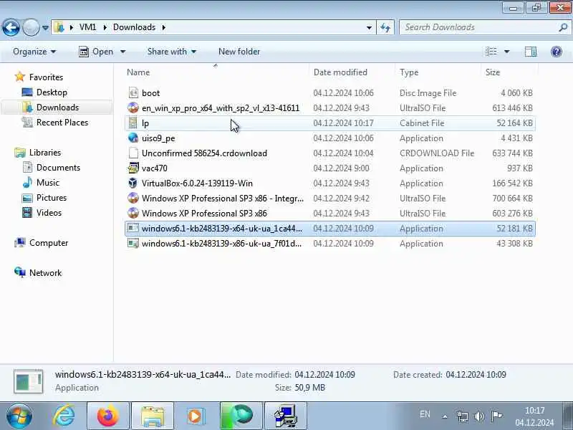Switch to Windows Explorer taskbar button

(x=152, y=416)
